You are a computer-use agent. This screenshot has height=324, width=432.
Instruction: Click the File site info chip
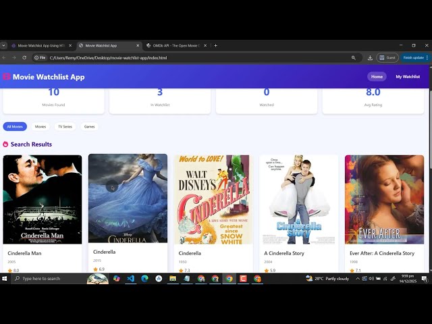tap(40, 57)
